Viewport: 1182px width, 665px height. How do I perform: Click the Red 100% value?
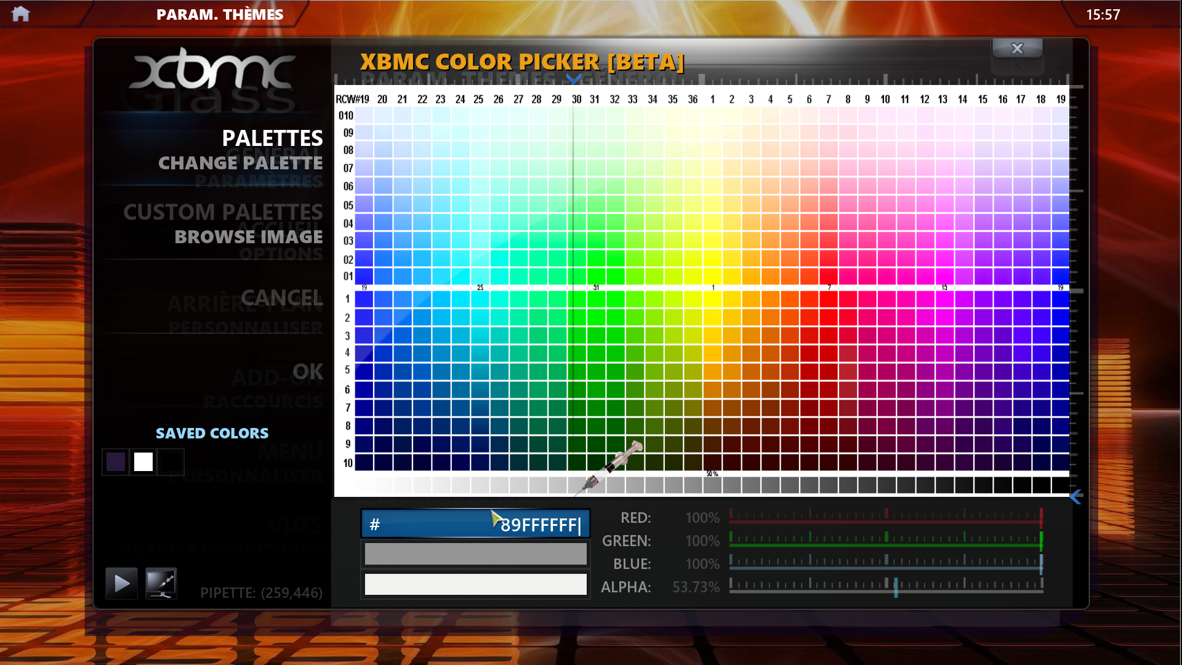(702, 517)
